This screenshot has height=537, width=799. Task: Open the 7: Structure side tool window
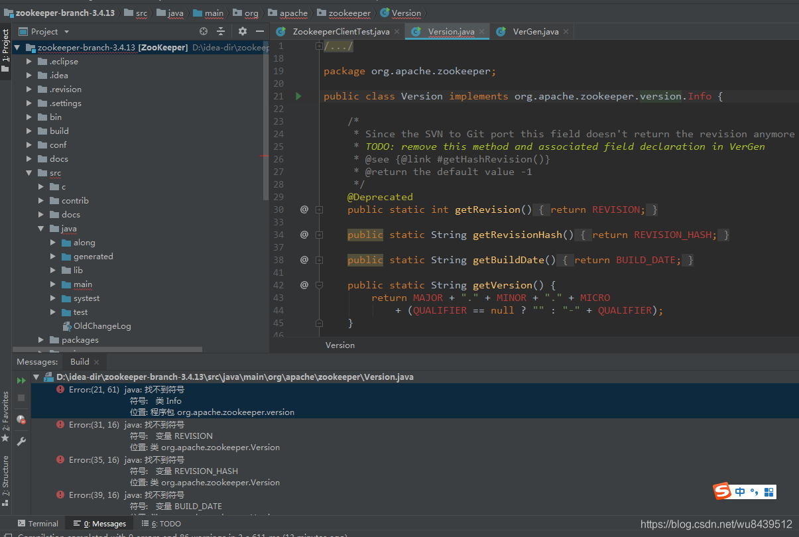[x=5, y=481]
